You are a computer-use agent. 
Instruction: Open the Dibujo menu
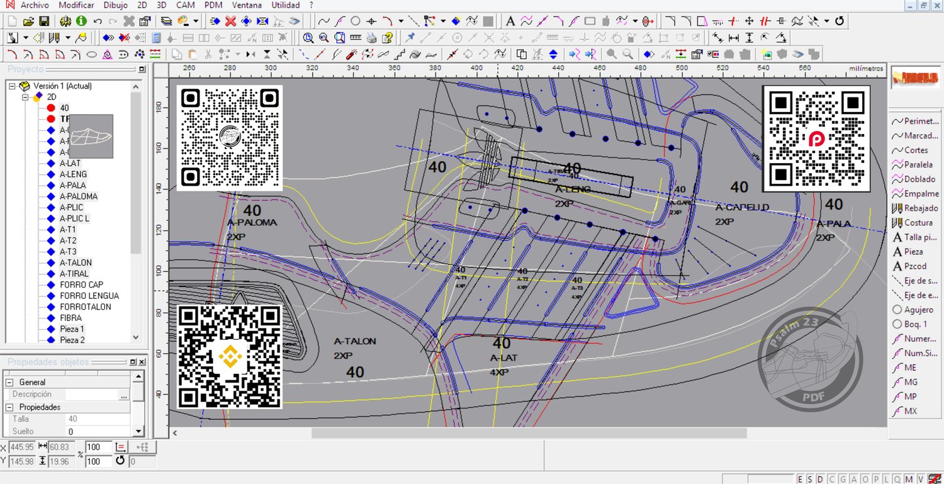pyautogui.click(x=115, y=5)
